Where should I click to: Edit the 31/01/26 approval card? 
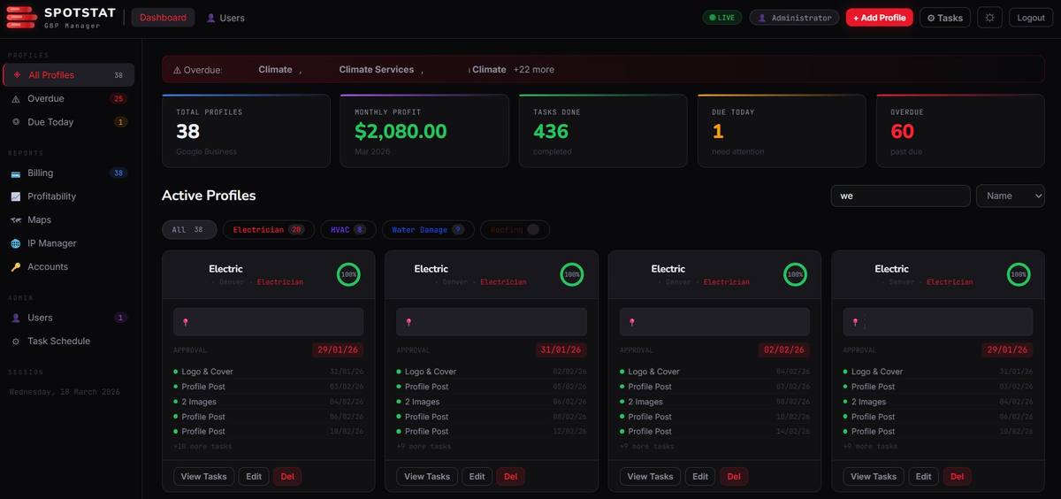[477, 476]
